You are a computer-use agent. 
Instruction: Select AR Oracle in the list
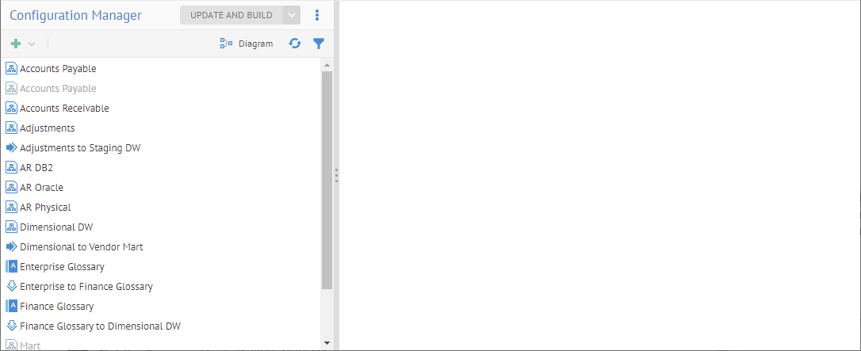(x=41, y=188)
